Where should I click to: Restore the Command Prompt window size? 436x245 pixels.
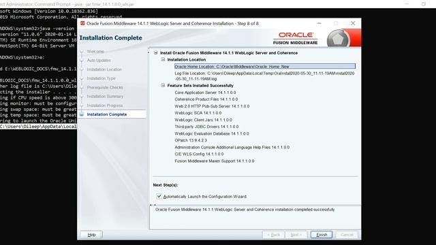pyautogui.click(x=424, y=4)
